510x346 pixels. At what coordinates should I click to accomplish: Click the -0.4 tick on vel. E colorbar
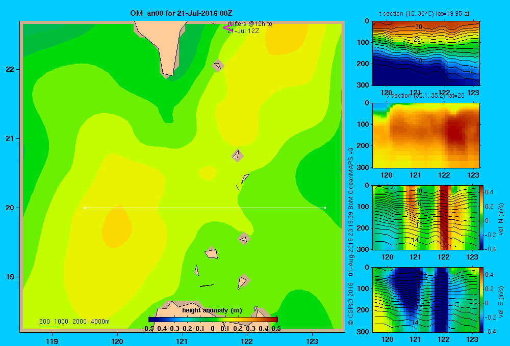click(x=489, y=331)
